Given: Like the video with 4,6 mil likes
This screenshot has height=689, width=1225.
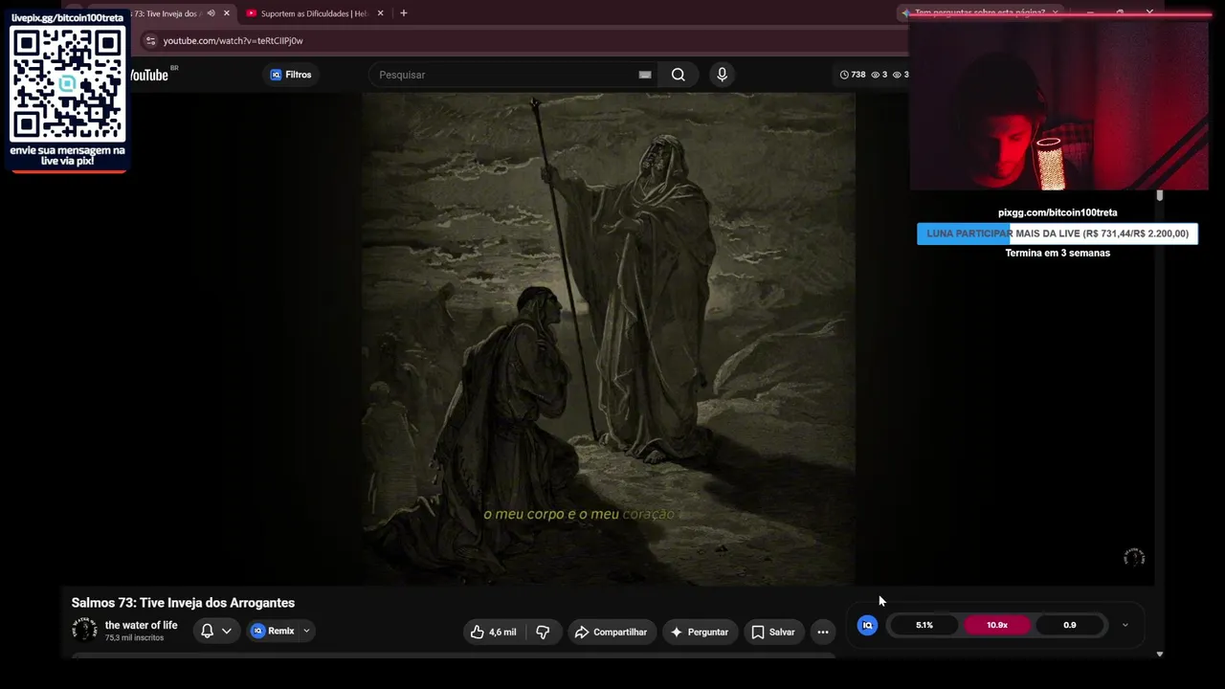Looking at the screenshot, I should point(493,632).
